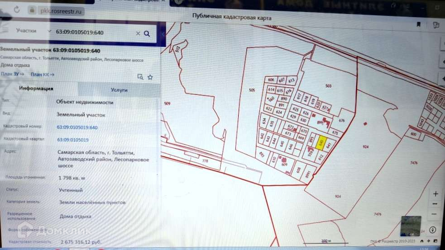Switch to the Информация tab

tap(36, 89)
